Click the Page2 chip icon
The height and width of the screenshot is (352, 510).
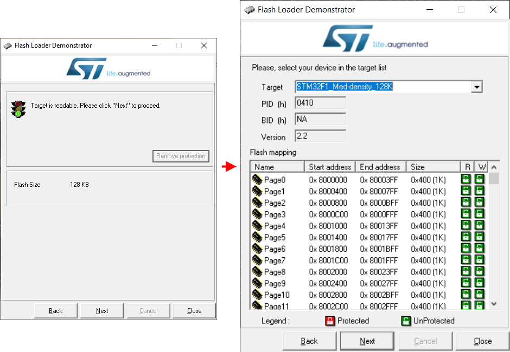click(x=257, y=203)
